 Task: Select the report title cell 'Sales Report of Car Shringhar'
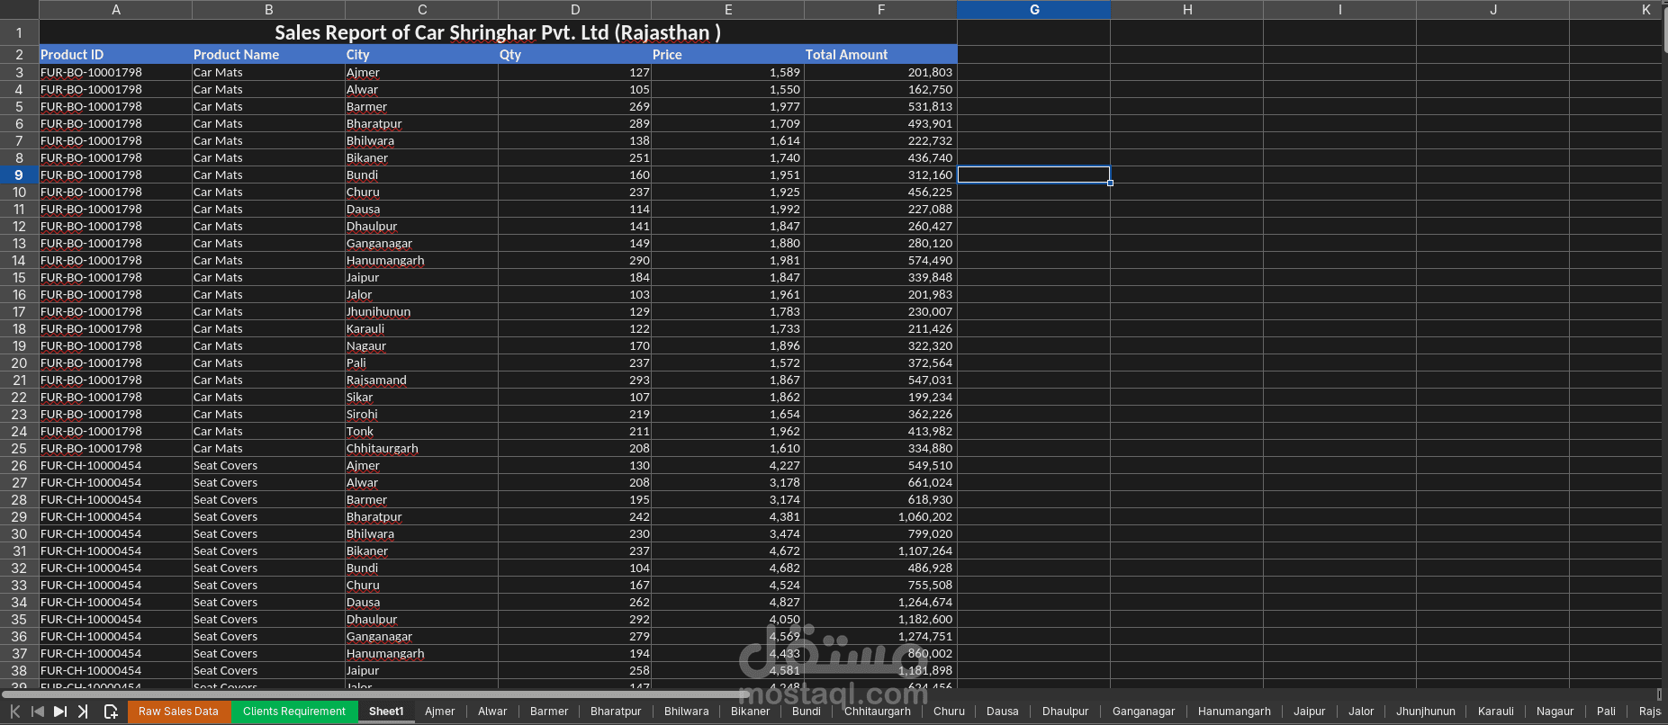[498, 32]
